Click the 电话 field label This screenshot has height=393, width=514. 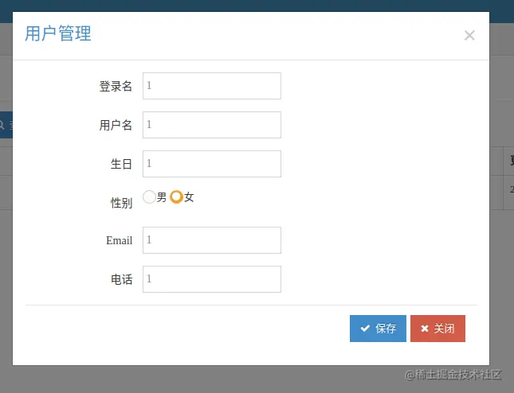(x=121, y=279)
